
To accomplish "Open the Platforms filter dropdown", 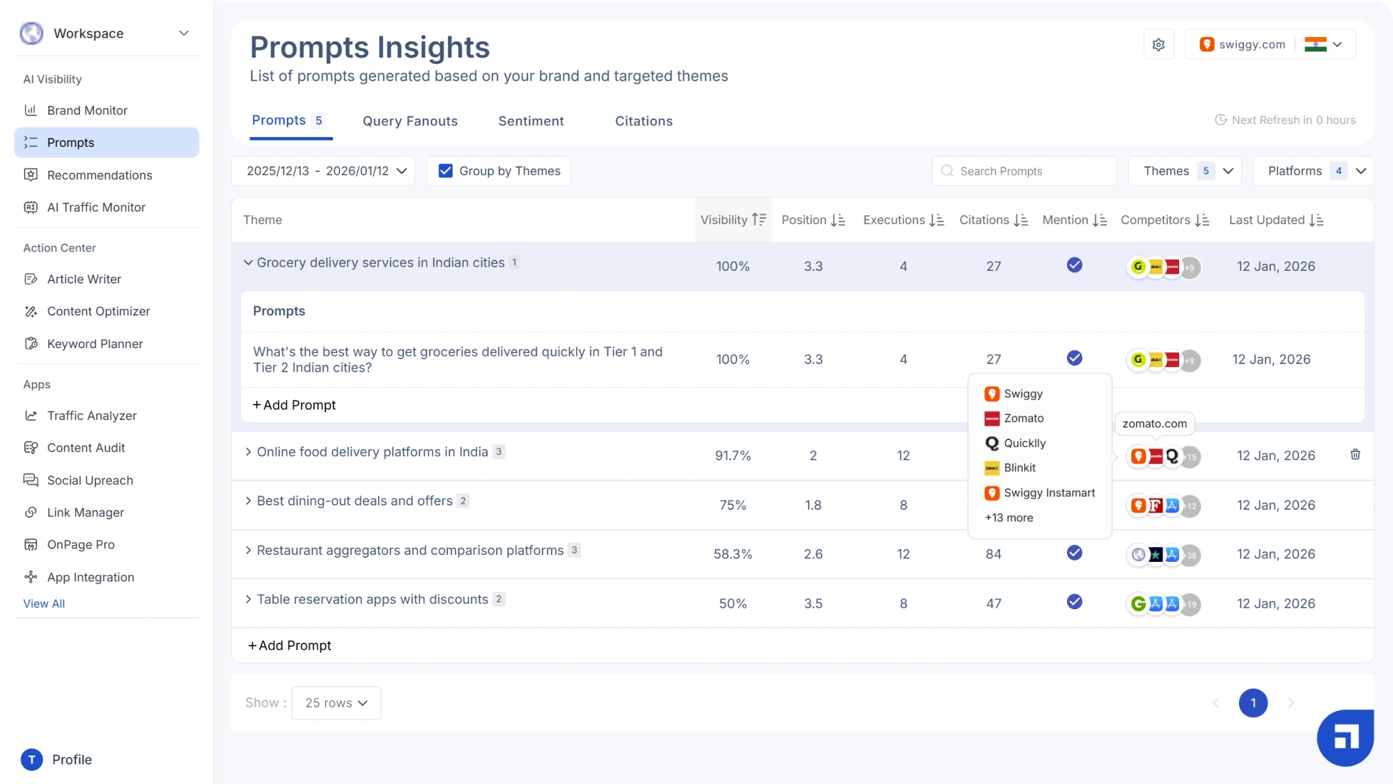I will (x=1313, y=171).
